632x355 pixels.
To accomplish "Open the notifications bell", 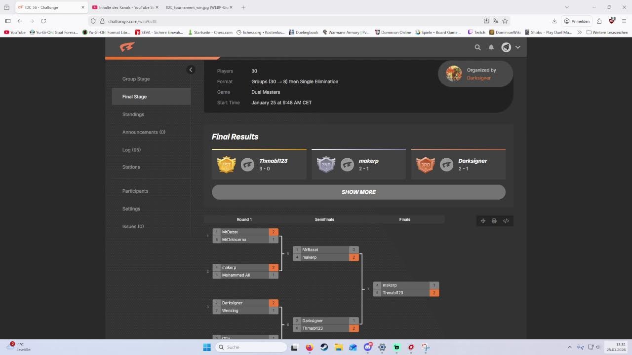I will (491, 47).
